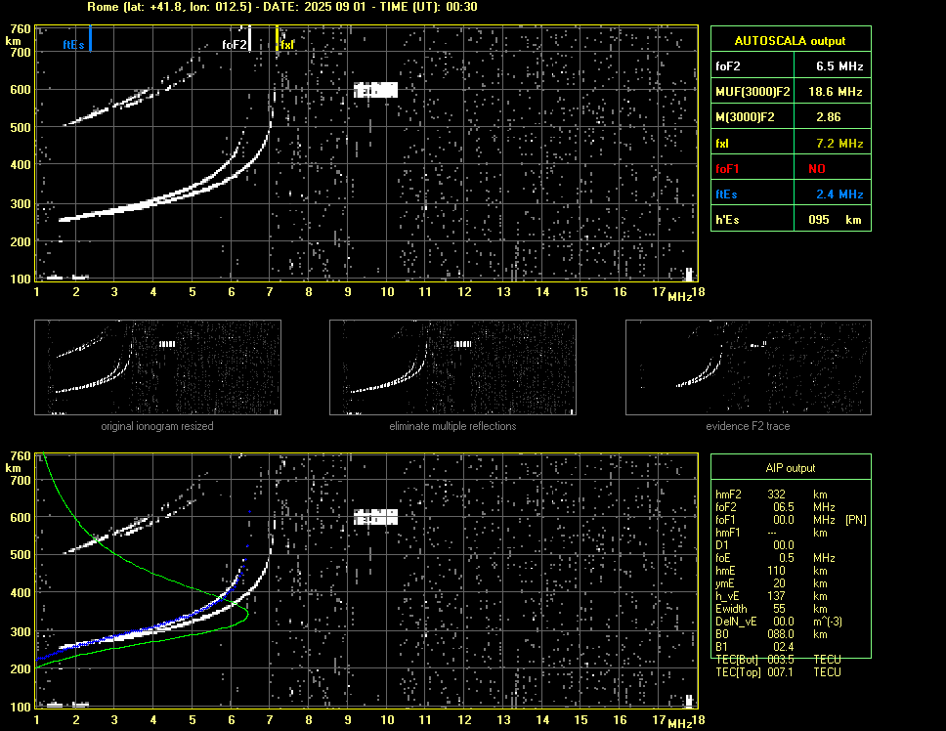
Task: Select the D1 00.0 row
Action: (754, 544)
